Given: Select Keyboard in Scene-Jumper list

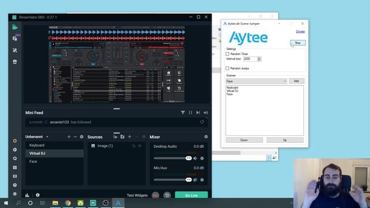Looking at the screenshot, I should tap(232, 88).
